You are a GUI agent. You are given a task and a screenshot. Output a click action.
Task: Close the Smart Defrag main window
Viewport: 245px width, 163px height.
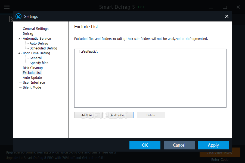tap(238, 7)
